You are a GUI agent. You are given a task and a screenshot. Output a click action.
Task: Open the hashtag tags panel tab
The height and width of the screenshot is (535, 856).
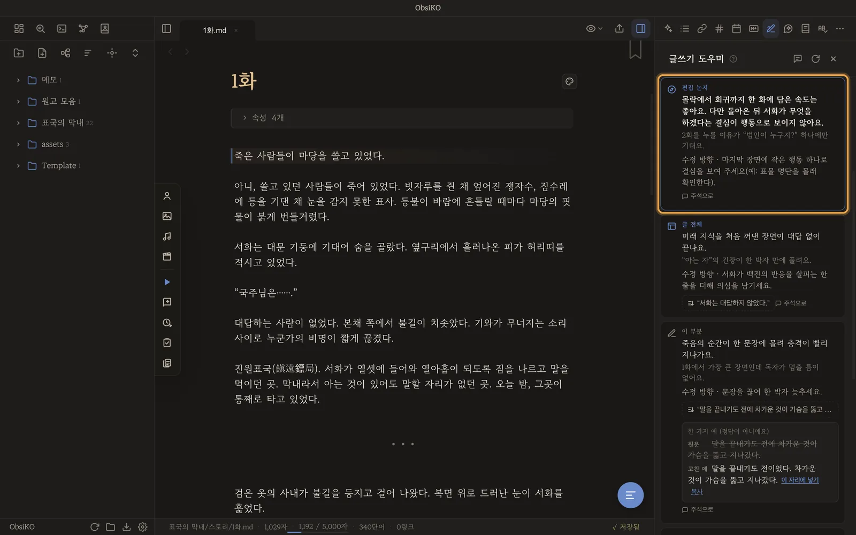click(719, 29)
